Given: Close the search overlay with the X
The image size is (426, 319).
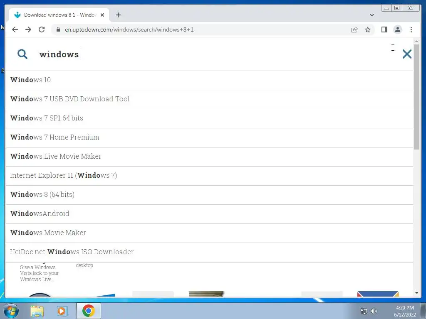Looking at the screenshot, I should coord(407,54).
